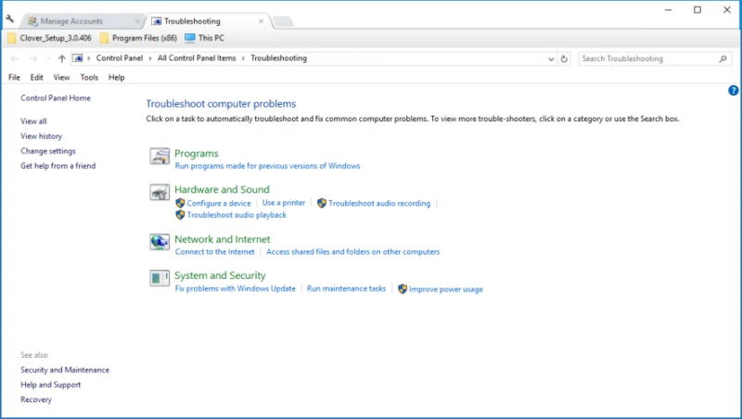Click the shield icon beside Troubleshoot audio recording
The width and height of the screenshot is (742, 419).
(x=322, y=203)
